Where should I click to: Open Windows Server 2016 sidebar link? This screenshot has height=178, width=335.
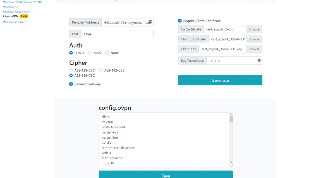tap(16, 12)
